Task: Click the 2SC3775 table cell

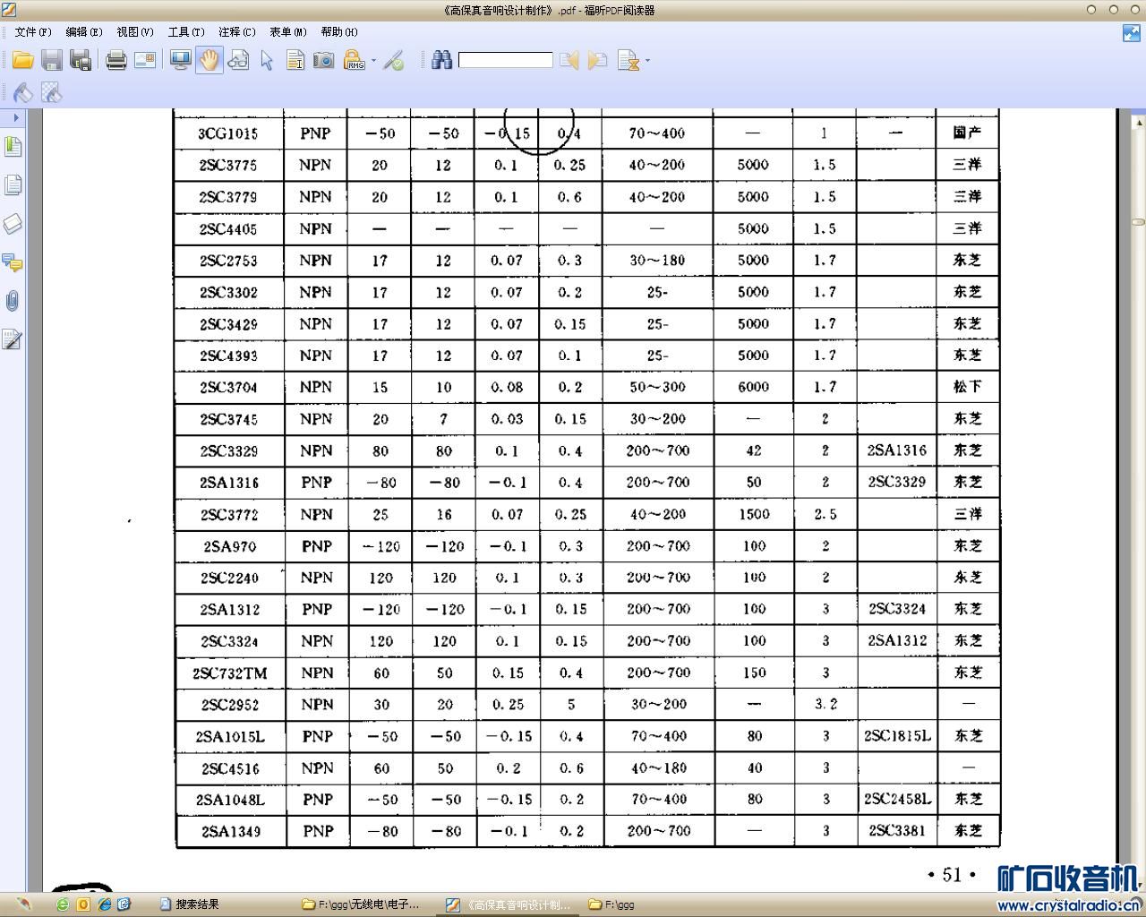Action: 228,166
